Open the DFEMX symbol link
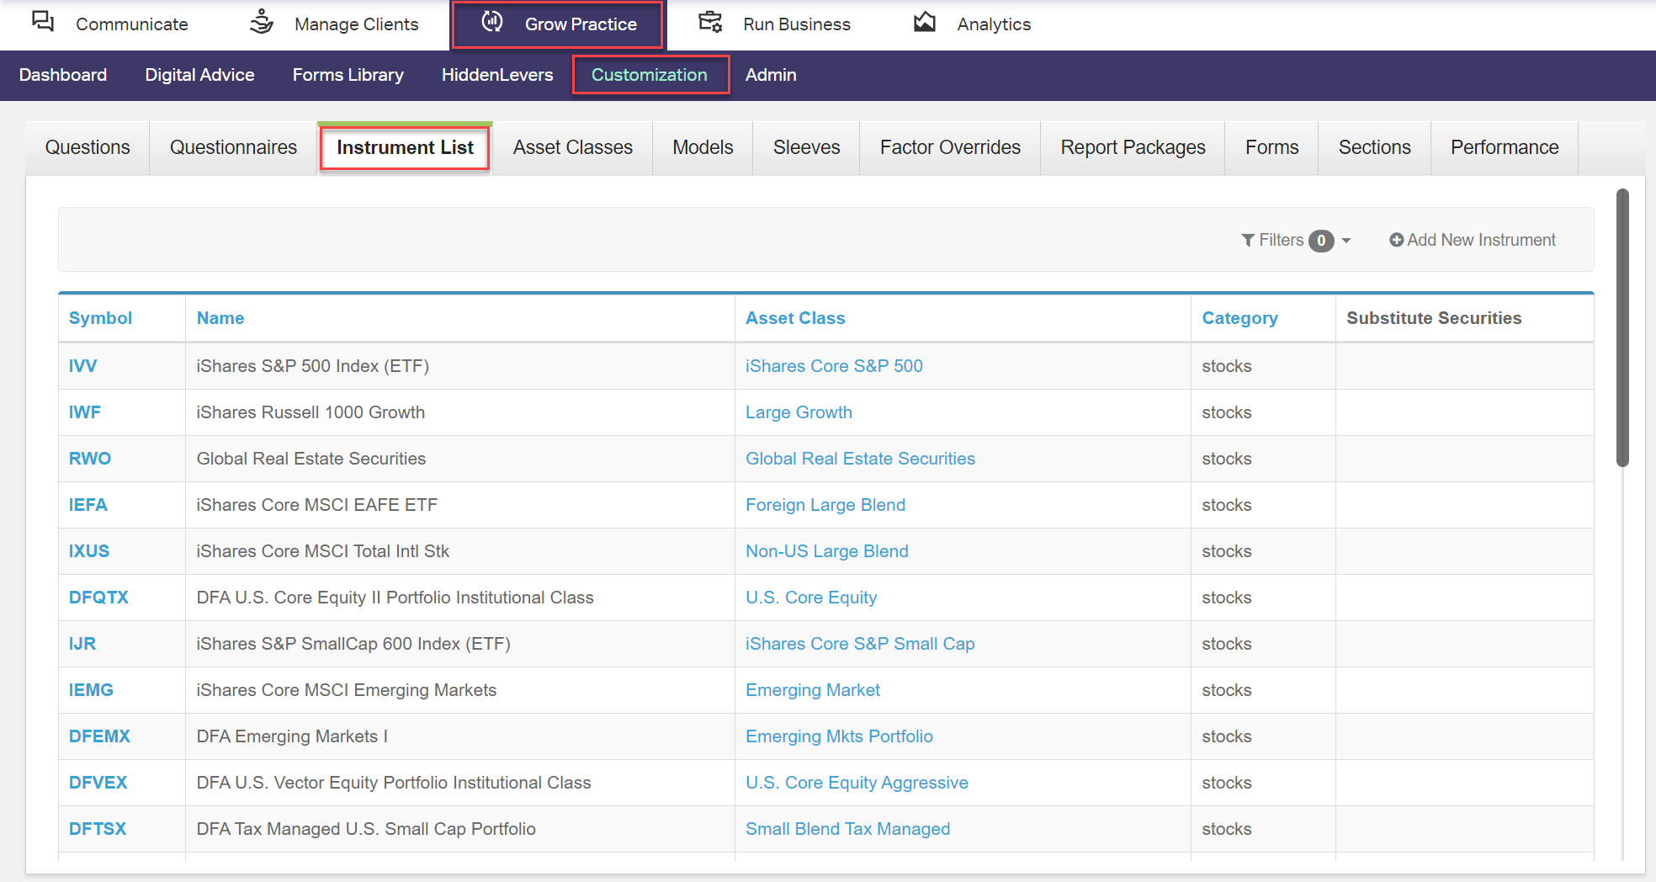 point(99,736)
